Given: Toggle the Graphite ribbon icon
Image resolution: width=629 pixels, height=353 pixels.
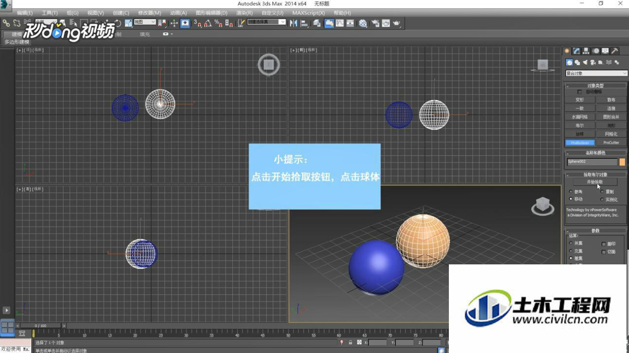Looking at the screenshot, I should 329,23.
